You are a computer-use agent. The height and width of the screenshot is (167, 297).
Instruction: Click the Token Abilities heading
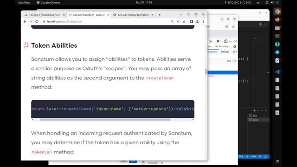click(x=54, y=45)
